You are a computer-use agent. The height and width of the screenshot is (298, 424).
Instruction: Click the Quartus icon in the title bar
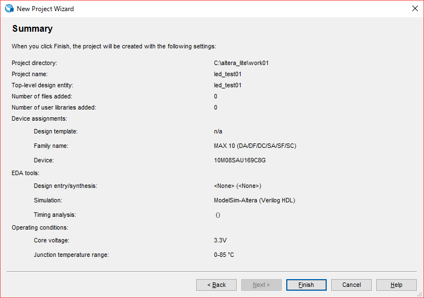click(x=9, y=8)
